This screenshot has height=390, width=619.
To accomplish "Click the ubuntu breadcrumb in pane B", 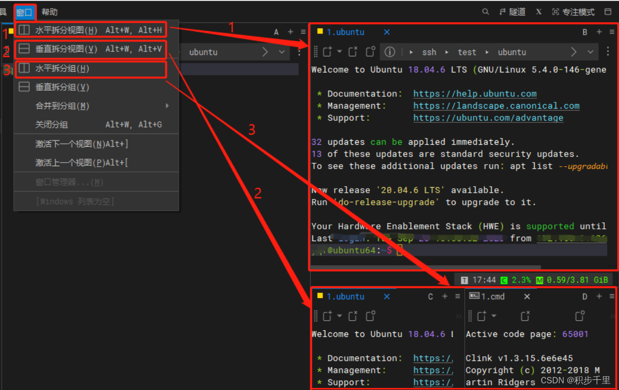I will pos(512,52).
